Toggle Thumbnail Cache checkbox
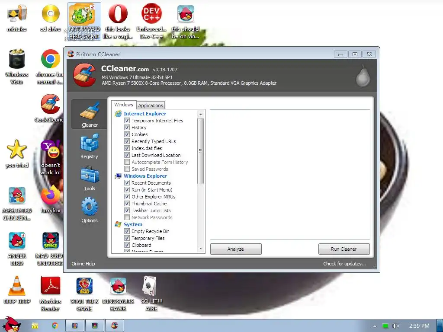This screenshot has height=332, width=443. 127,203
